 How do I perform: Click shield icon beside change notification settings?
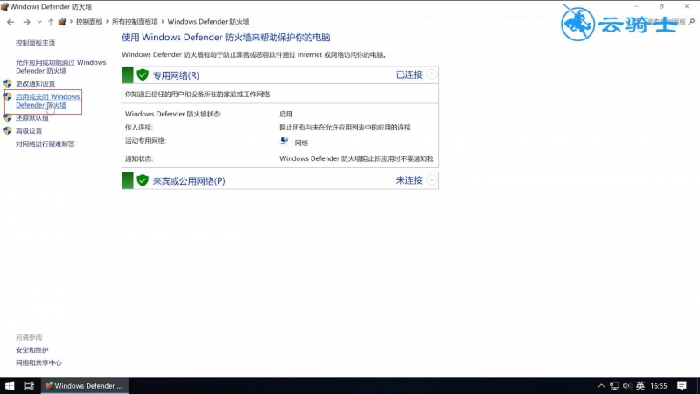pyautogui.click(x=8, y=83)
